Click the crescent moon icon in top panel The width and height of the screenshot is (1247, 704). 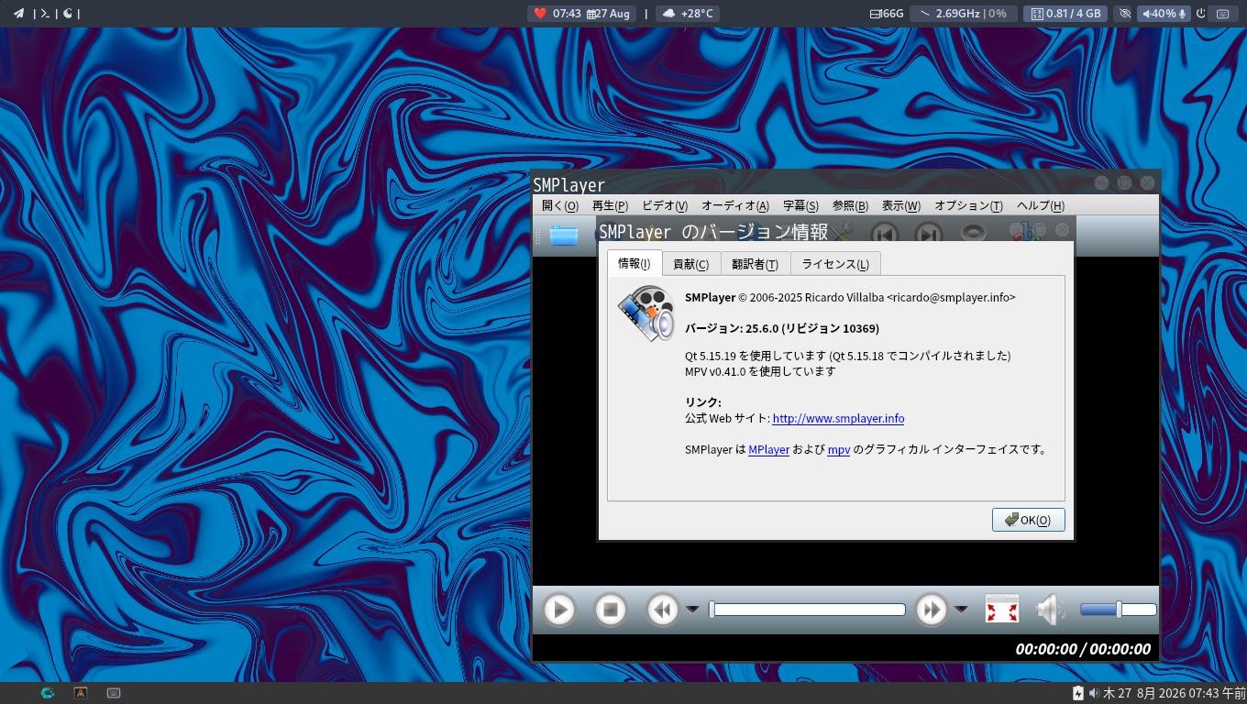click(x=68, y=13)
